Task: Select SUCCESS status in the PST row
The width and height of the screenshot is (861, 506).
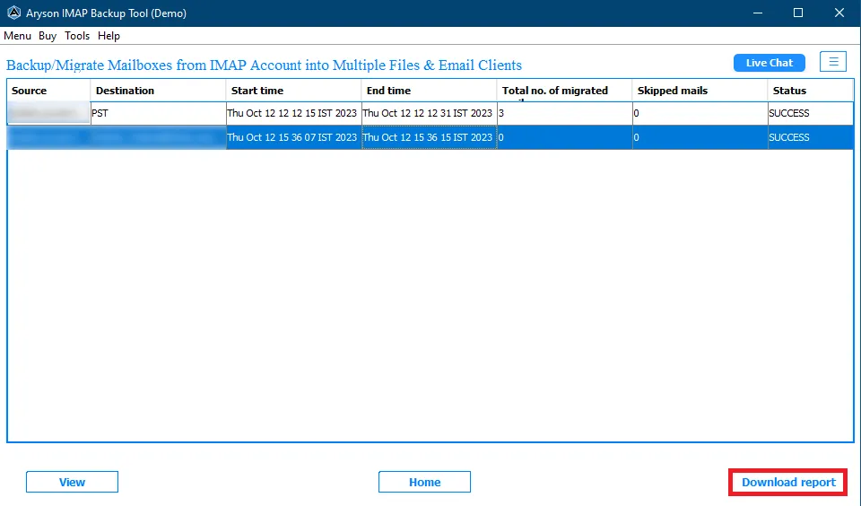Action: 811,113
